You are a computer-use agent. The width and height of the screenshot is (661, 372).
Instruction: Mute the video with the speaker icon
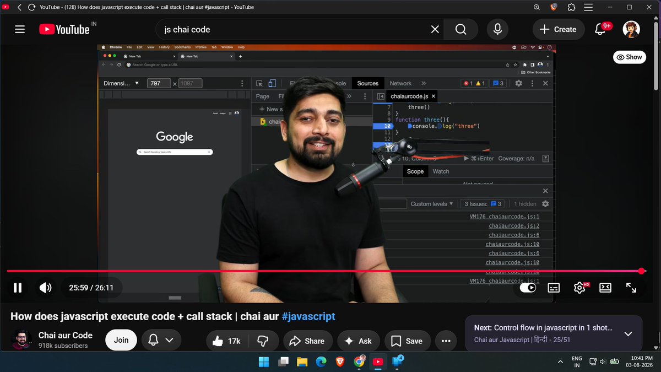tap(46, 287)
